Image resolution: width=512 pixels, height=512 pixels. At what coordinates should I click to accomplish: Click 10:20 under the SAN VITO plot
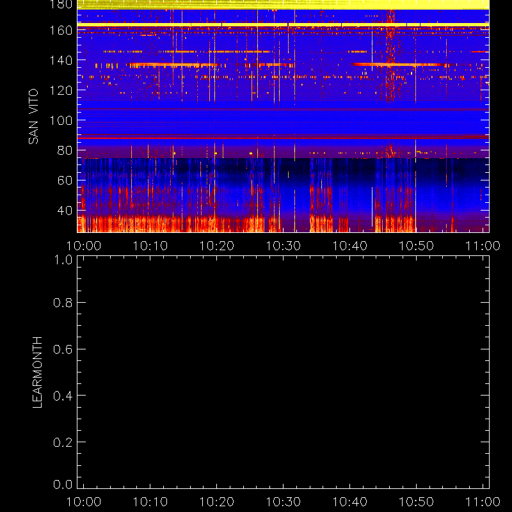pos(217,246)
